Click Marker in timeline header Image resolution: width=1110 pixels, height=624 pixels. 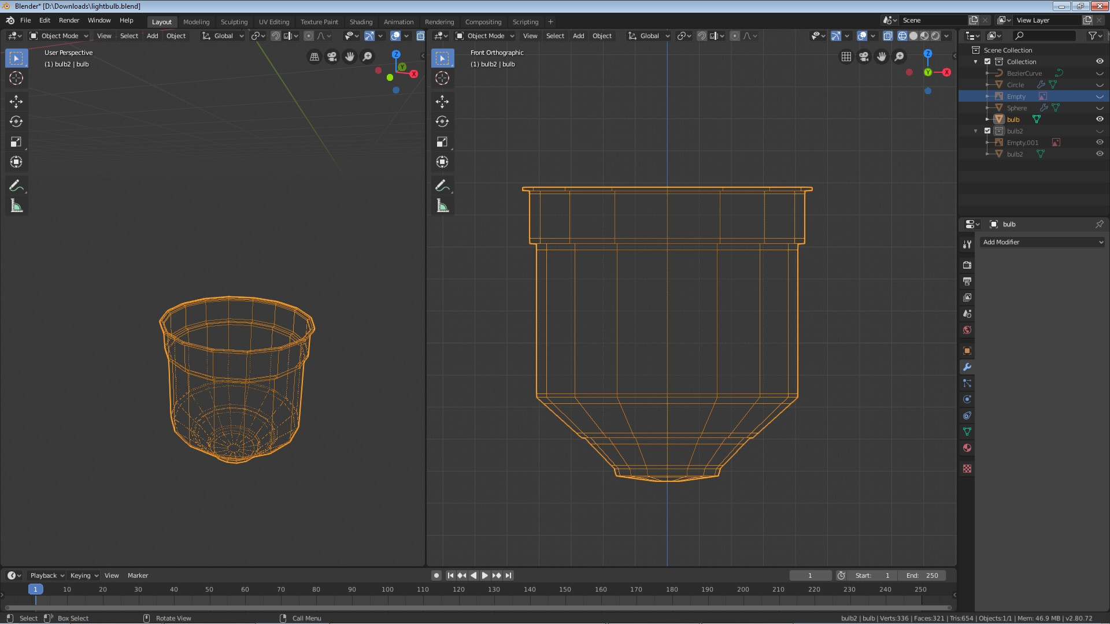(138, 575)
